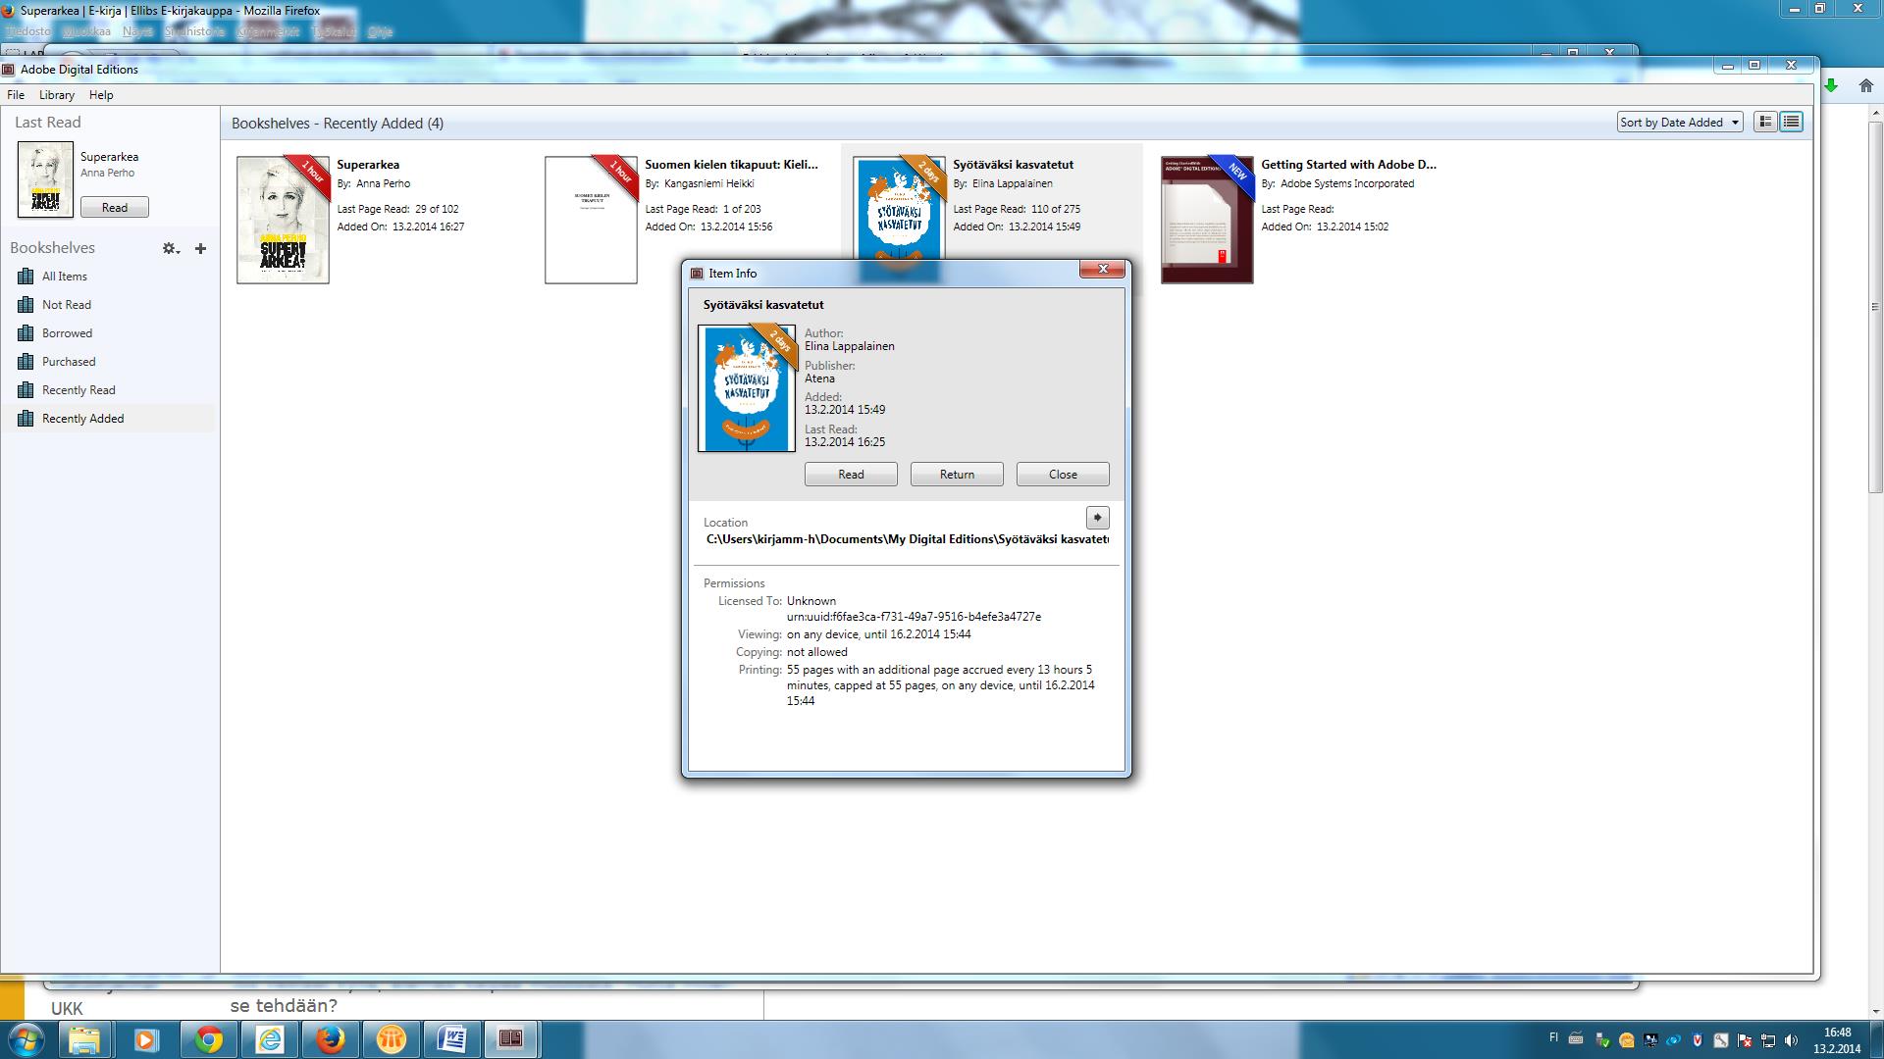This screenshot has height=1059, width=1884.
Task: Click 'Last Page Read: 29 of 102' text
Action: (x=397, y=209)
